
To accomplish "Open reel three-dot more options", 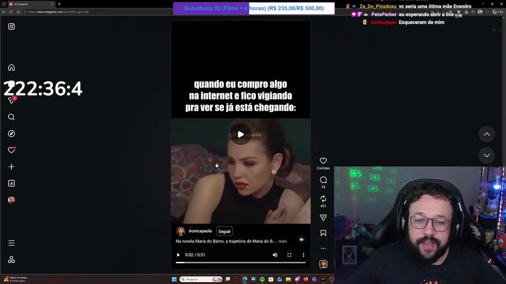I will coord(323,248).
